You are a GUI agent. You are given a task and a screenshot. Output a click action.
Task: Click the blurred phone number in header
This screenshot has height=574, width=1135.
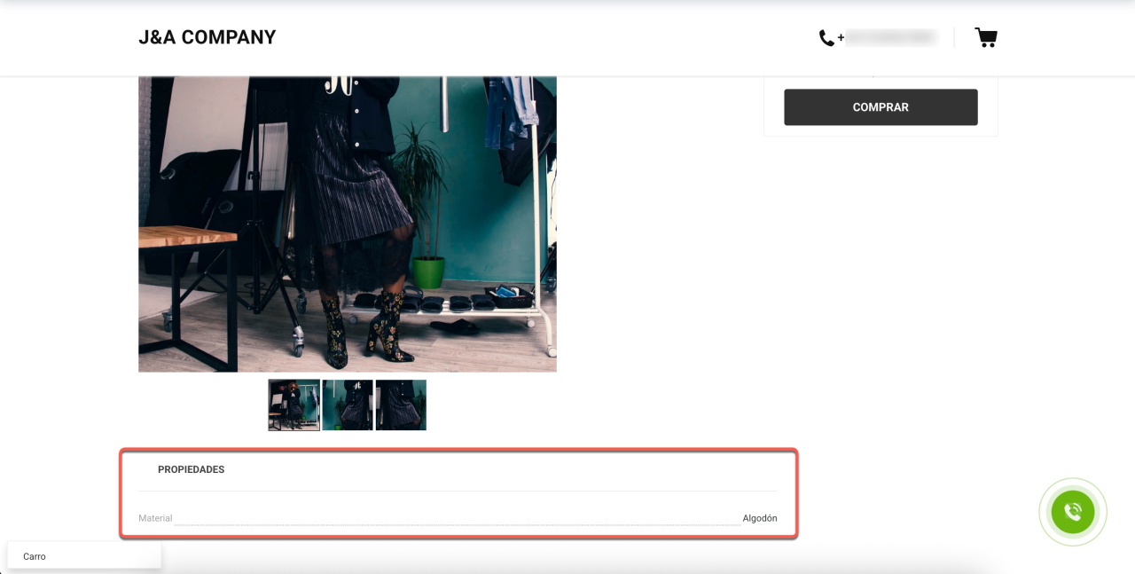tap(891, 37)
